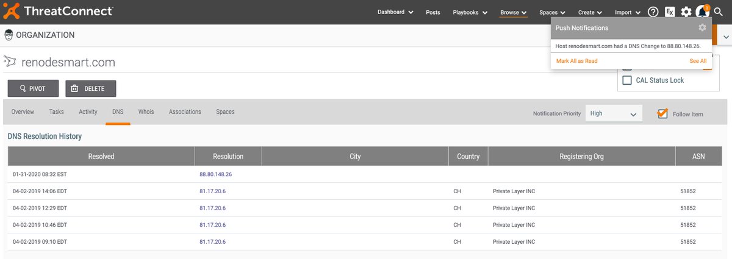
Task: Click the DELETE button
Action: click(x=91, y=88)
